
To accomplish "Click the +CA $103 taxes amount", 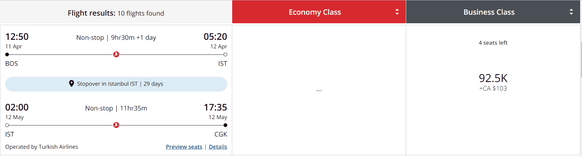I will click(x=493, y=88).
